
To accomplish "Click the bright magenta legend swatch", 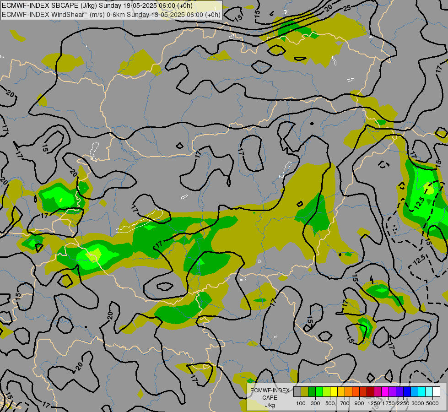I will coord(385,391).
